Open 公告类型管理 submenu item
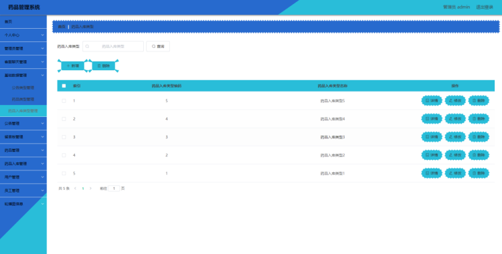This screenshot has width=502, height=254. pyautogui.click(x=23, y=88)
